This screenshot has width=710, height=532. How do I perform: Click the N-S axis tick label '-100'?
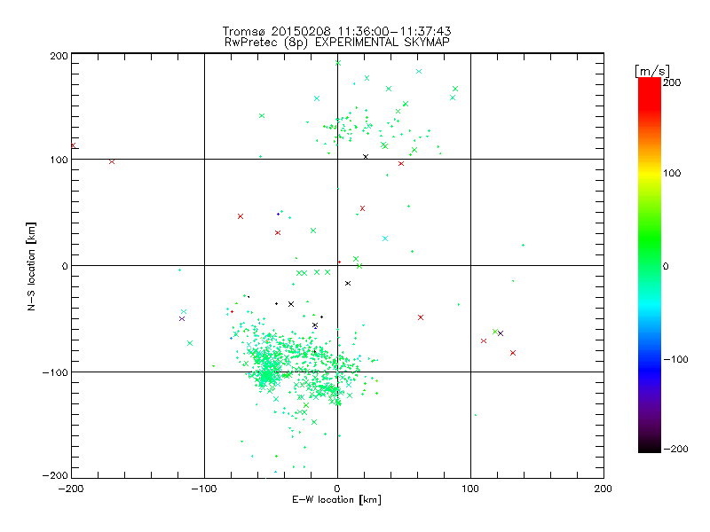pyautogui.click(x=55, y=372)
